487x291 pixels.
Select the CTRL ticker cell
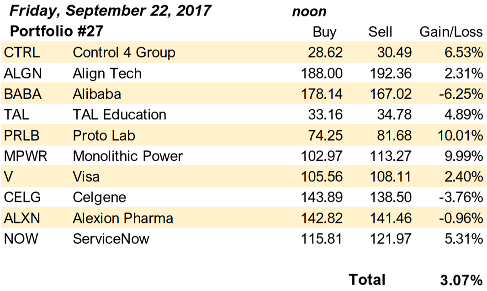pyautogui.click(x=22, y=52)
